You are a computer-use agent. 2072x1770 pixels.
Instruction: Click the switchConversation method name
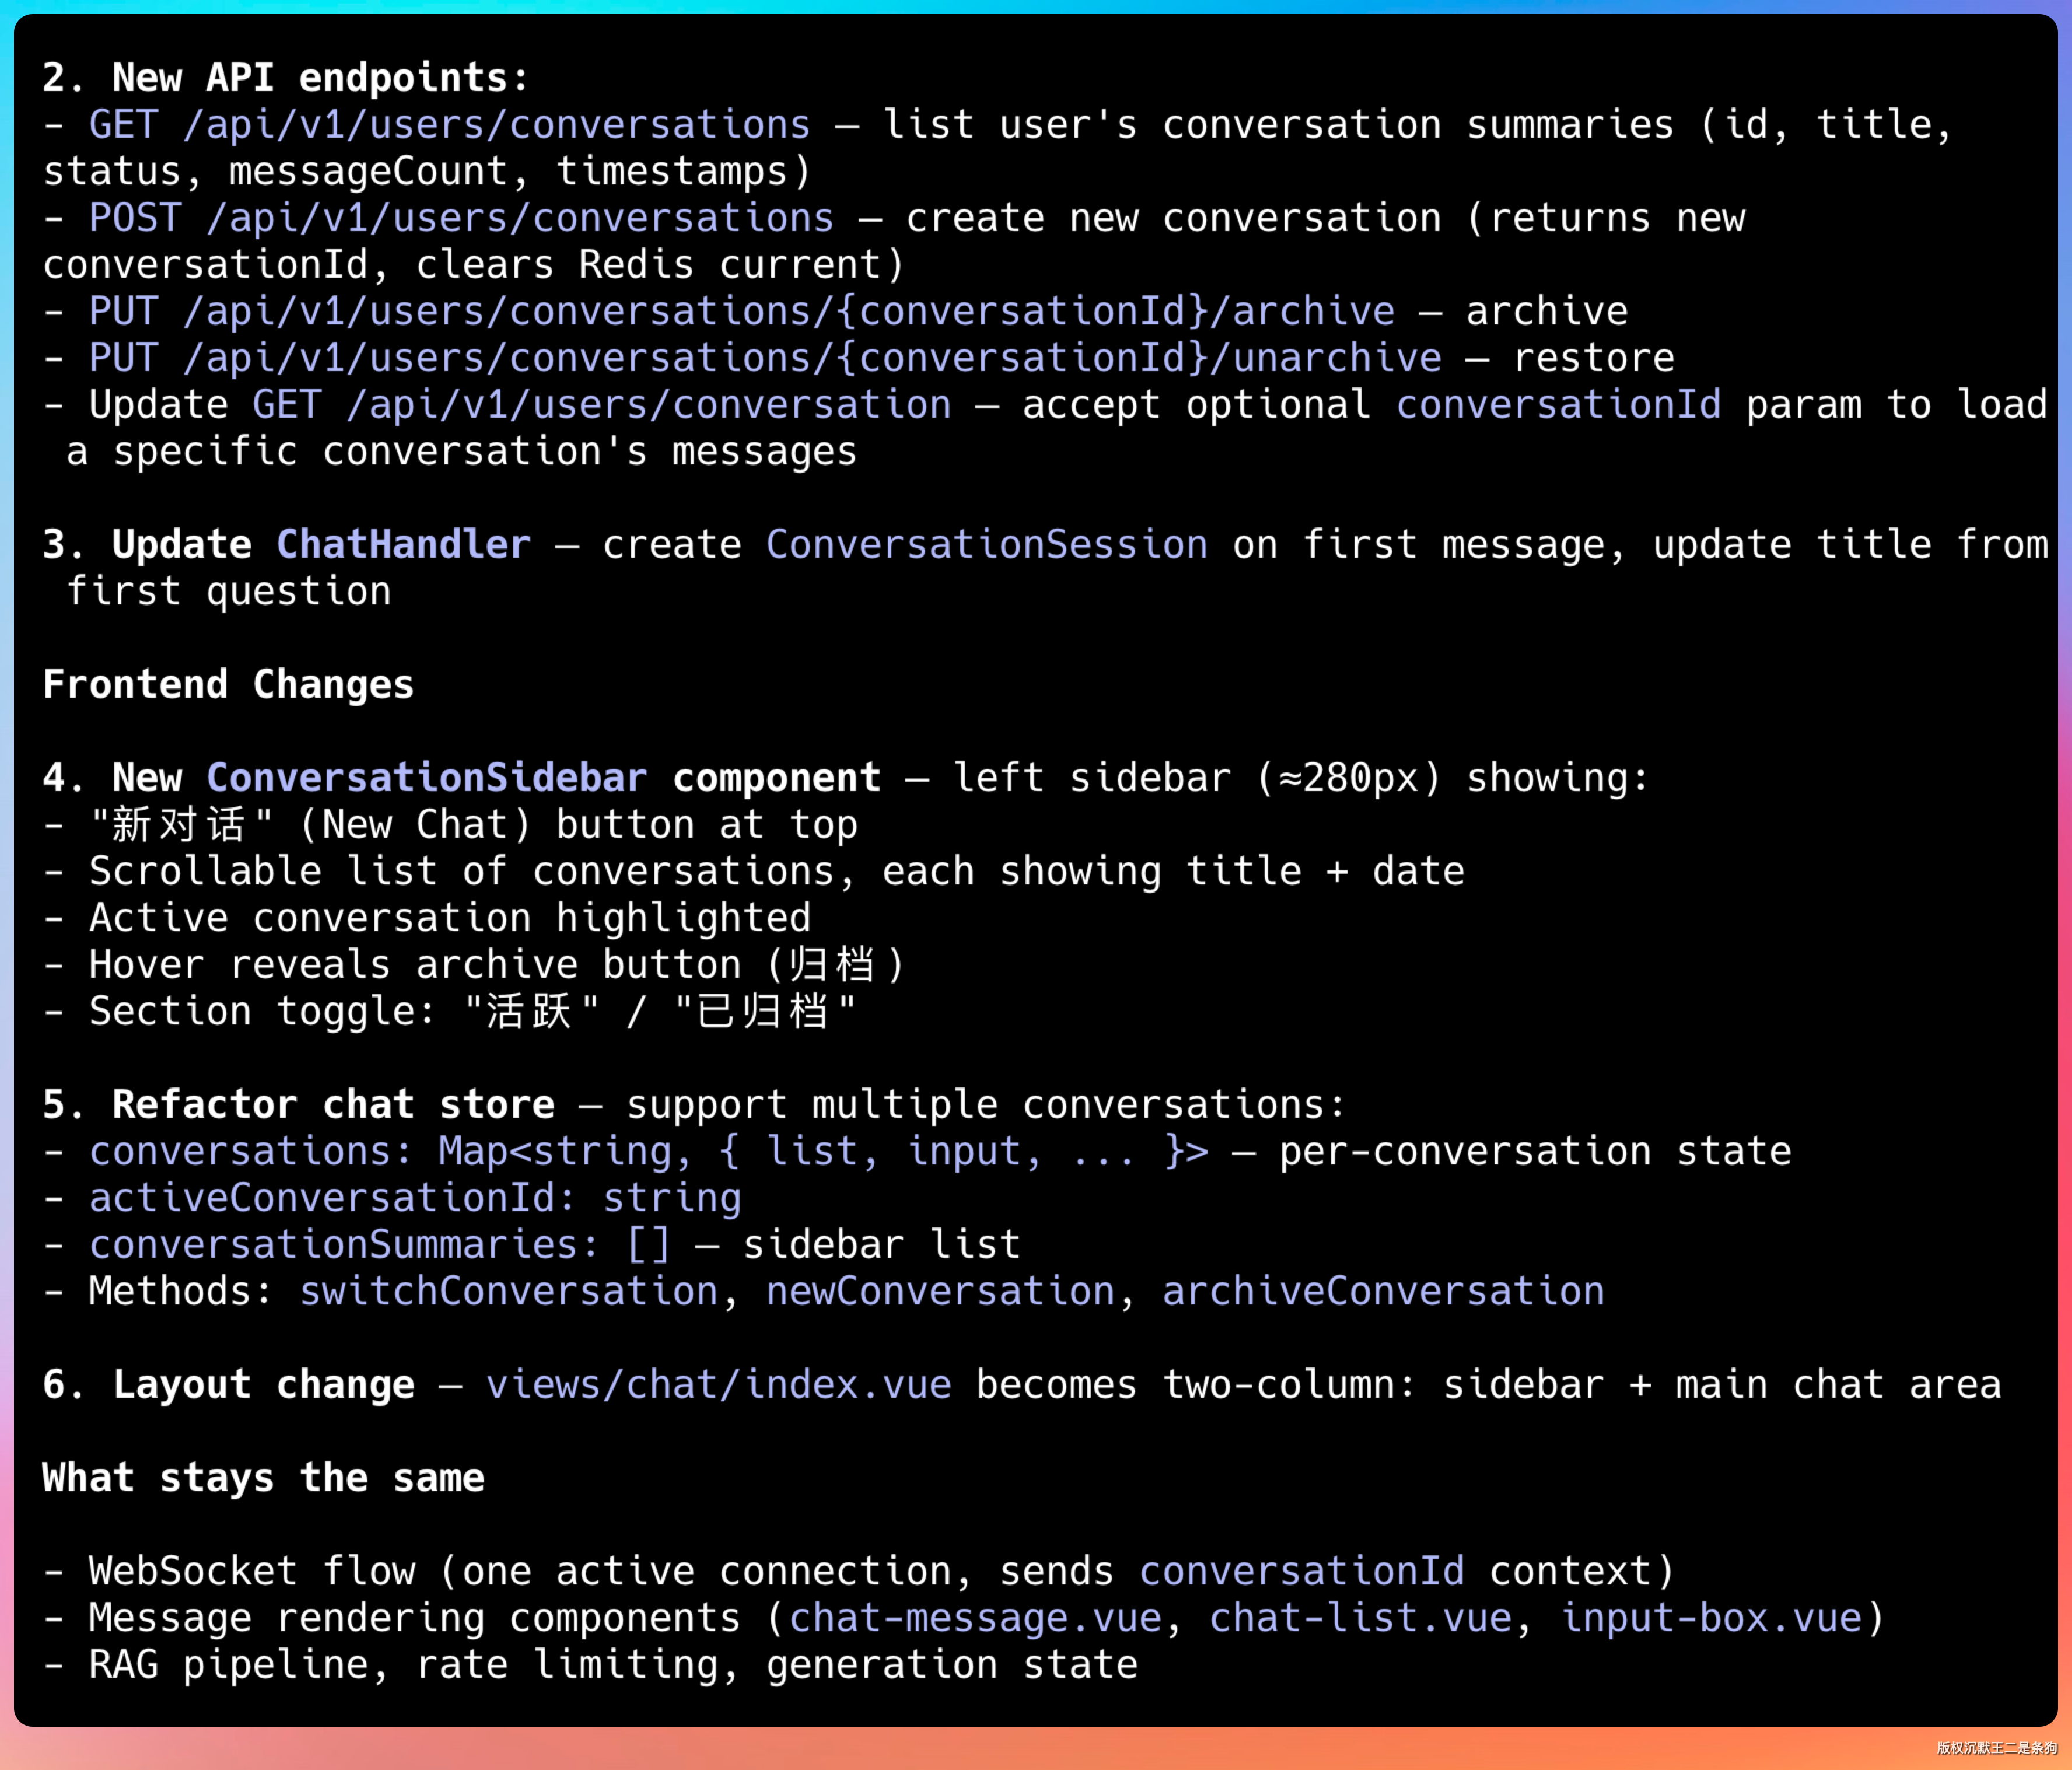coord(509,1291)
